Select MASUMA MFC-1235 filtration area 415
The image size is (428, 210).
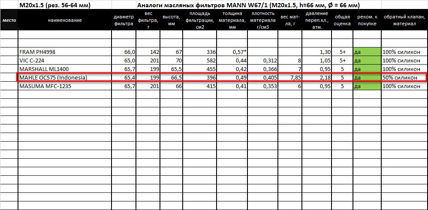coord(200,86)
